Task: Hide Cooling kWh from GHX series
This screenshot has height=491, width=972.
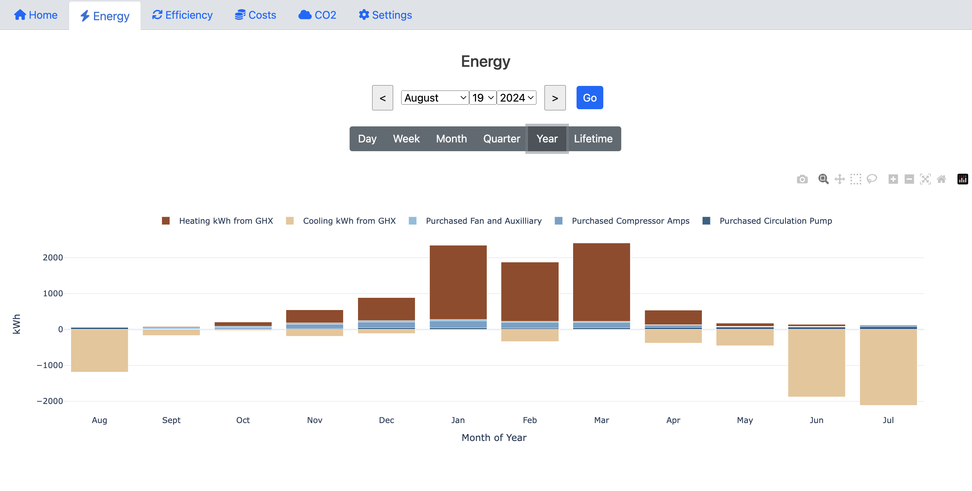Action: click(x=349, y=221)
